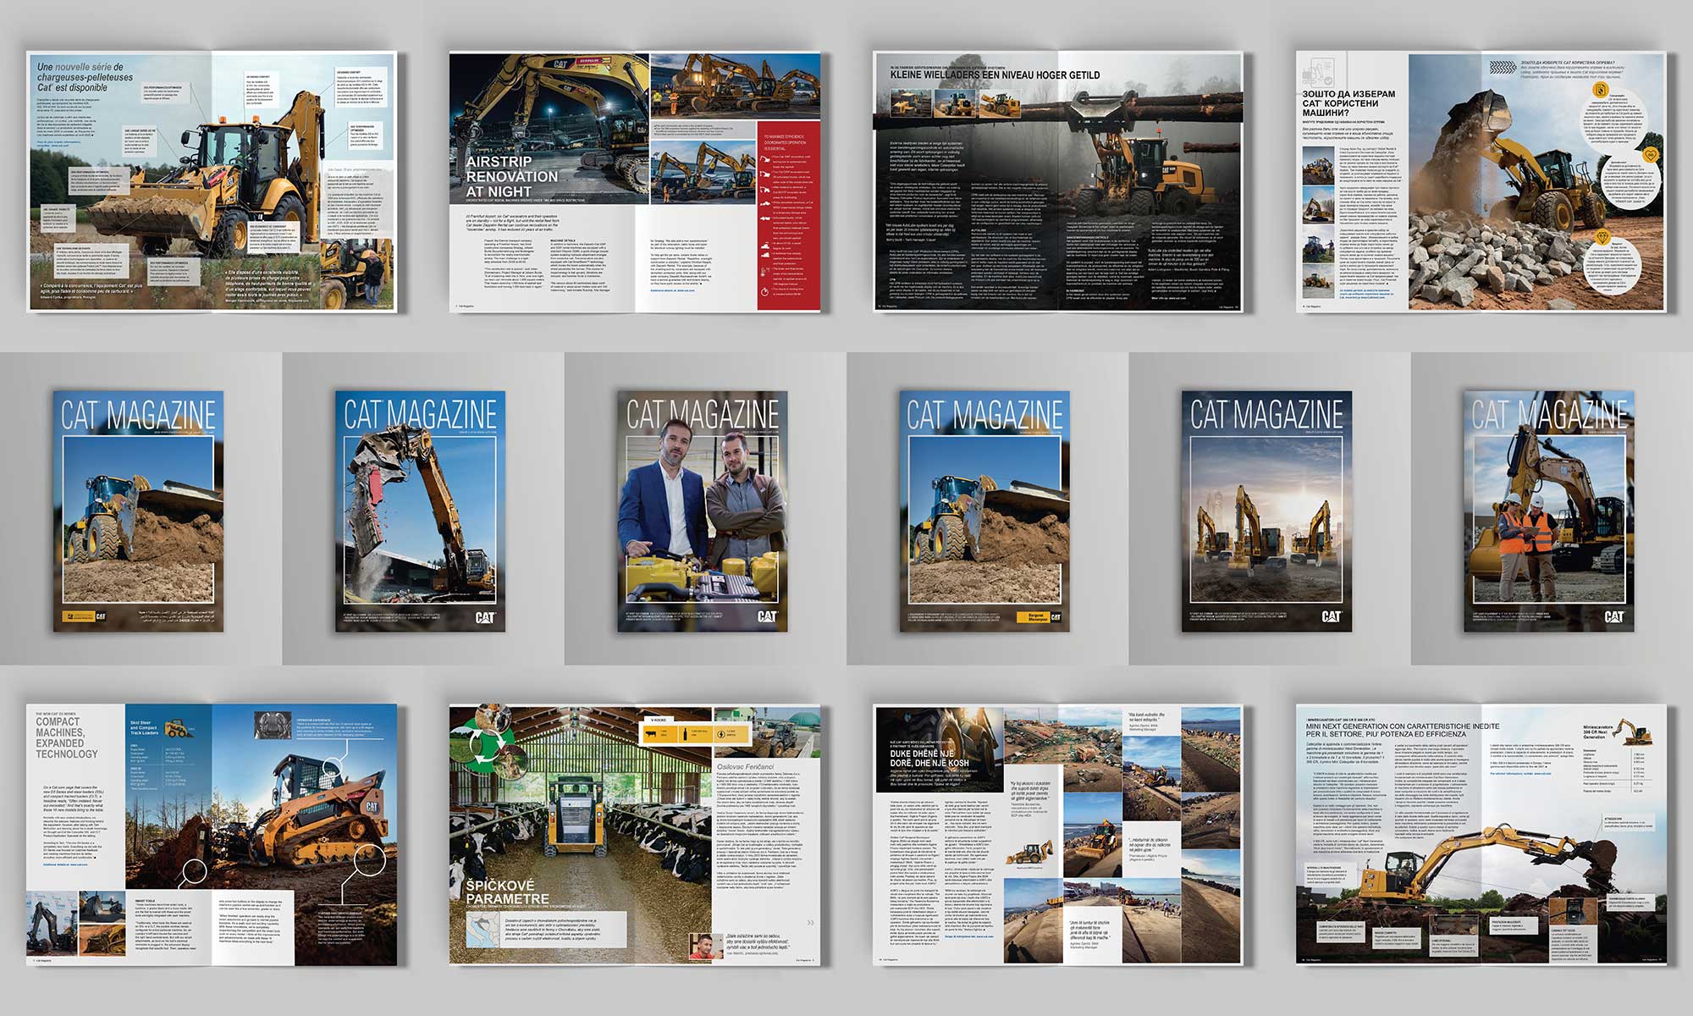This screenshot has width=1693, height=1016.
Task: Click the bottle icon in the yellow stats strip
Action: pos(686,733)
